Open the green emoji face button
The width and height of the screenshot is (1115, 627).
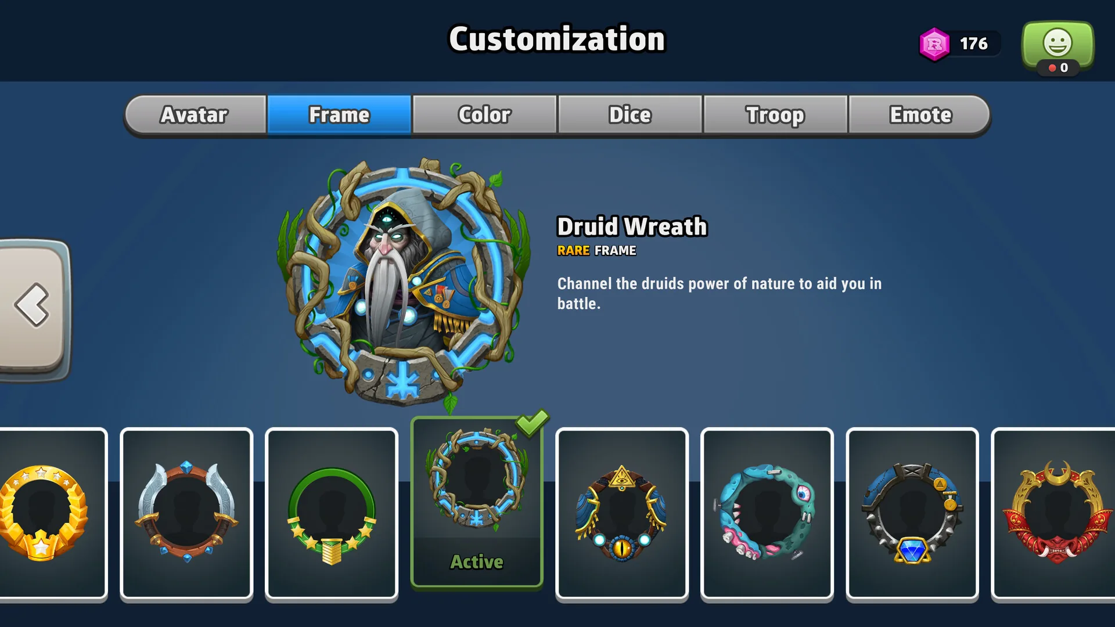tap(1058, 46)
